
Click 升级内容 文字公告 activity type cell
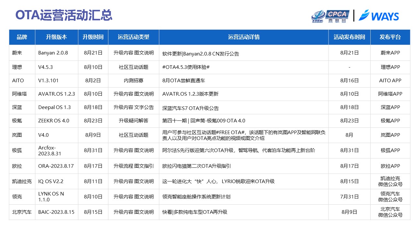coord(134,107)
